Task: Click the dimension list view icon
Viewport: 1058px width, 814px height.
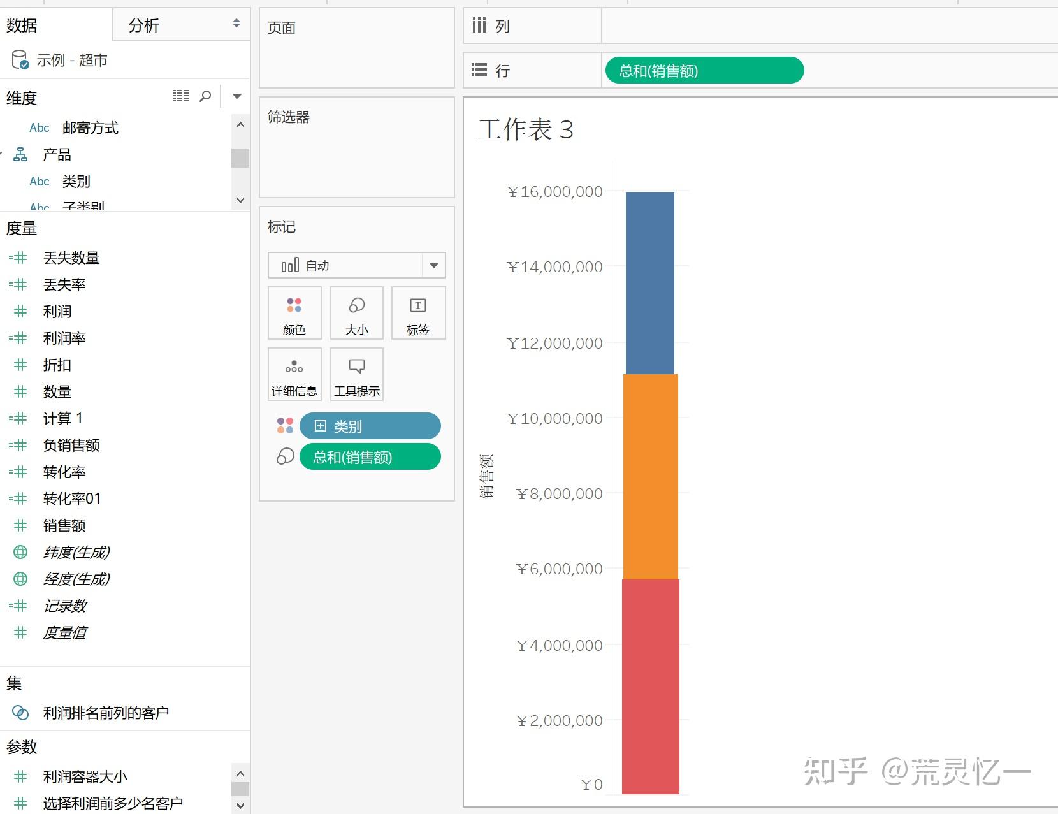Action: point(181,96)
